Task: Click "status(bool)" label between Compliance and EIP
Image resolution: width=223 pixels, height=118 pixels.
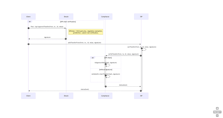Action: 123,85
